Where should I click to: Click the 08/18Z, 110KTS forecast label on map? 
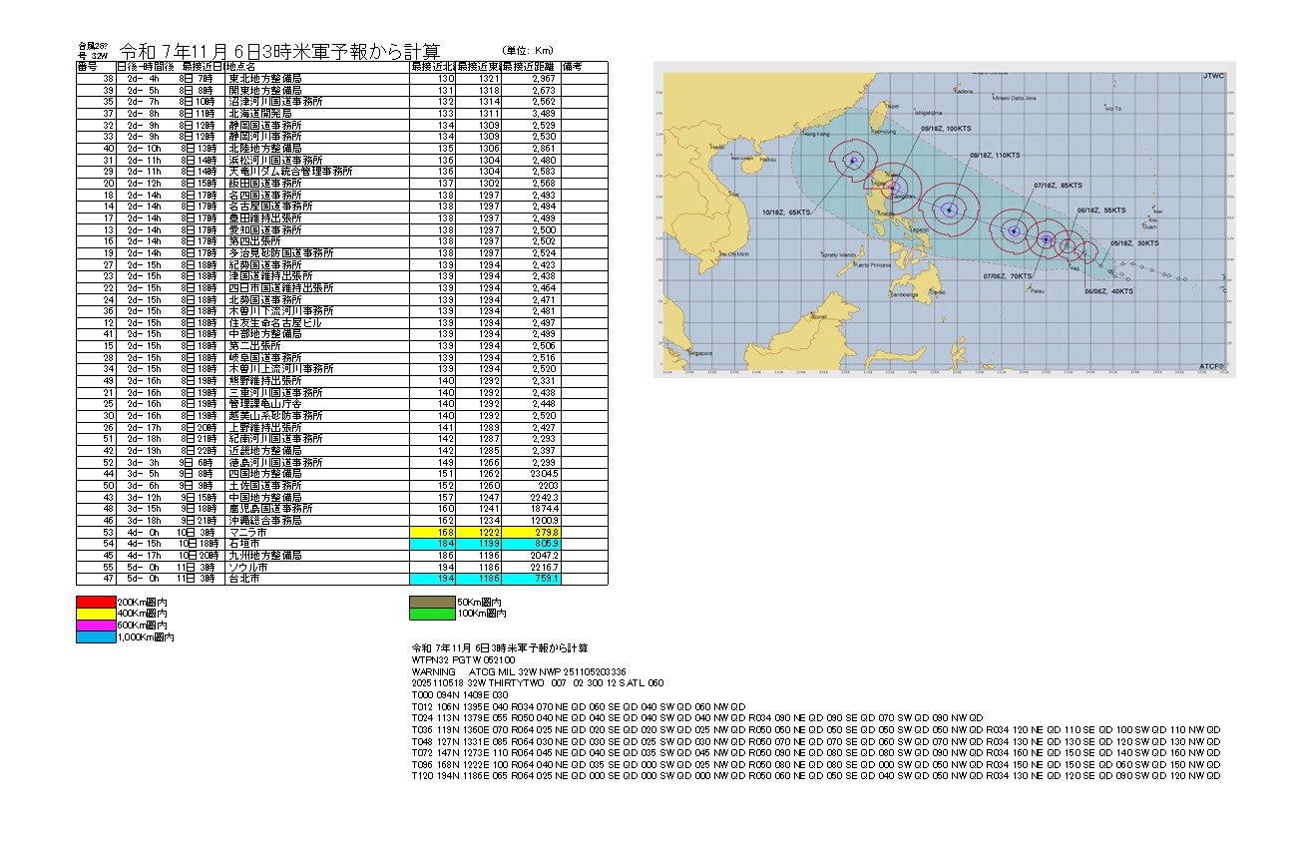click(995, 156)
